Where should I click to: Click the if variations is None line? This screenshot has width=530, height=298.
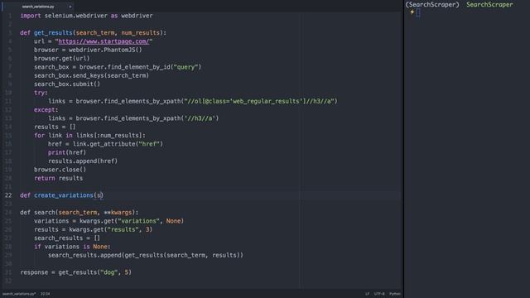click(x=72, y=247)
